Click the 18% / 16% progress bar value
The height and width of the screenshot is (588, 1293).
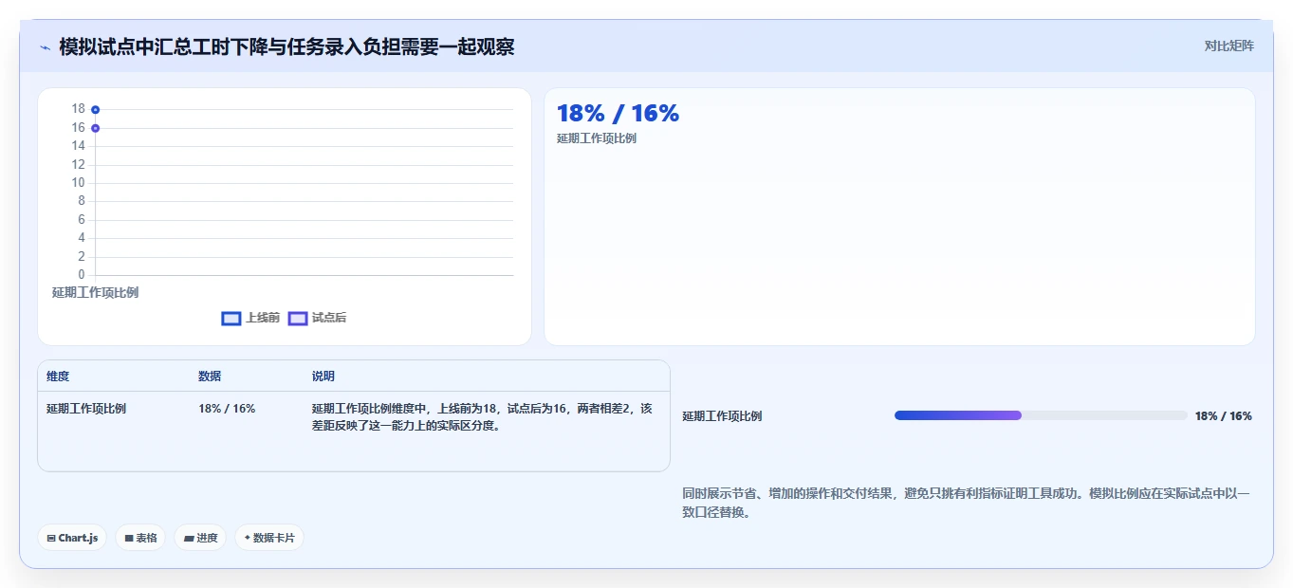pos(1224,416)
